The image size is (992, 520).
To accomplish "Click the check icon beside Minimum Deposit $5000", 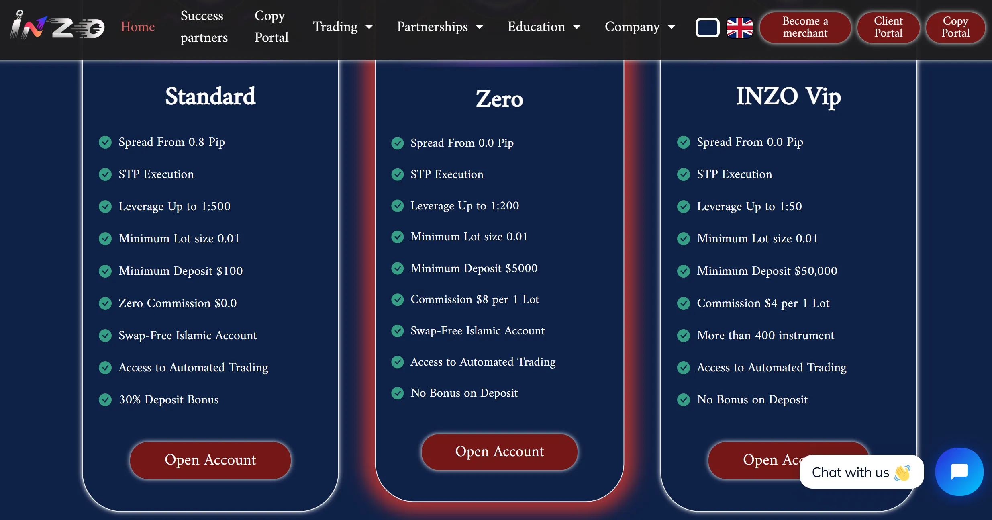I will coord(398,268).
